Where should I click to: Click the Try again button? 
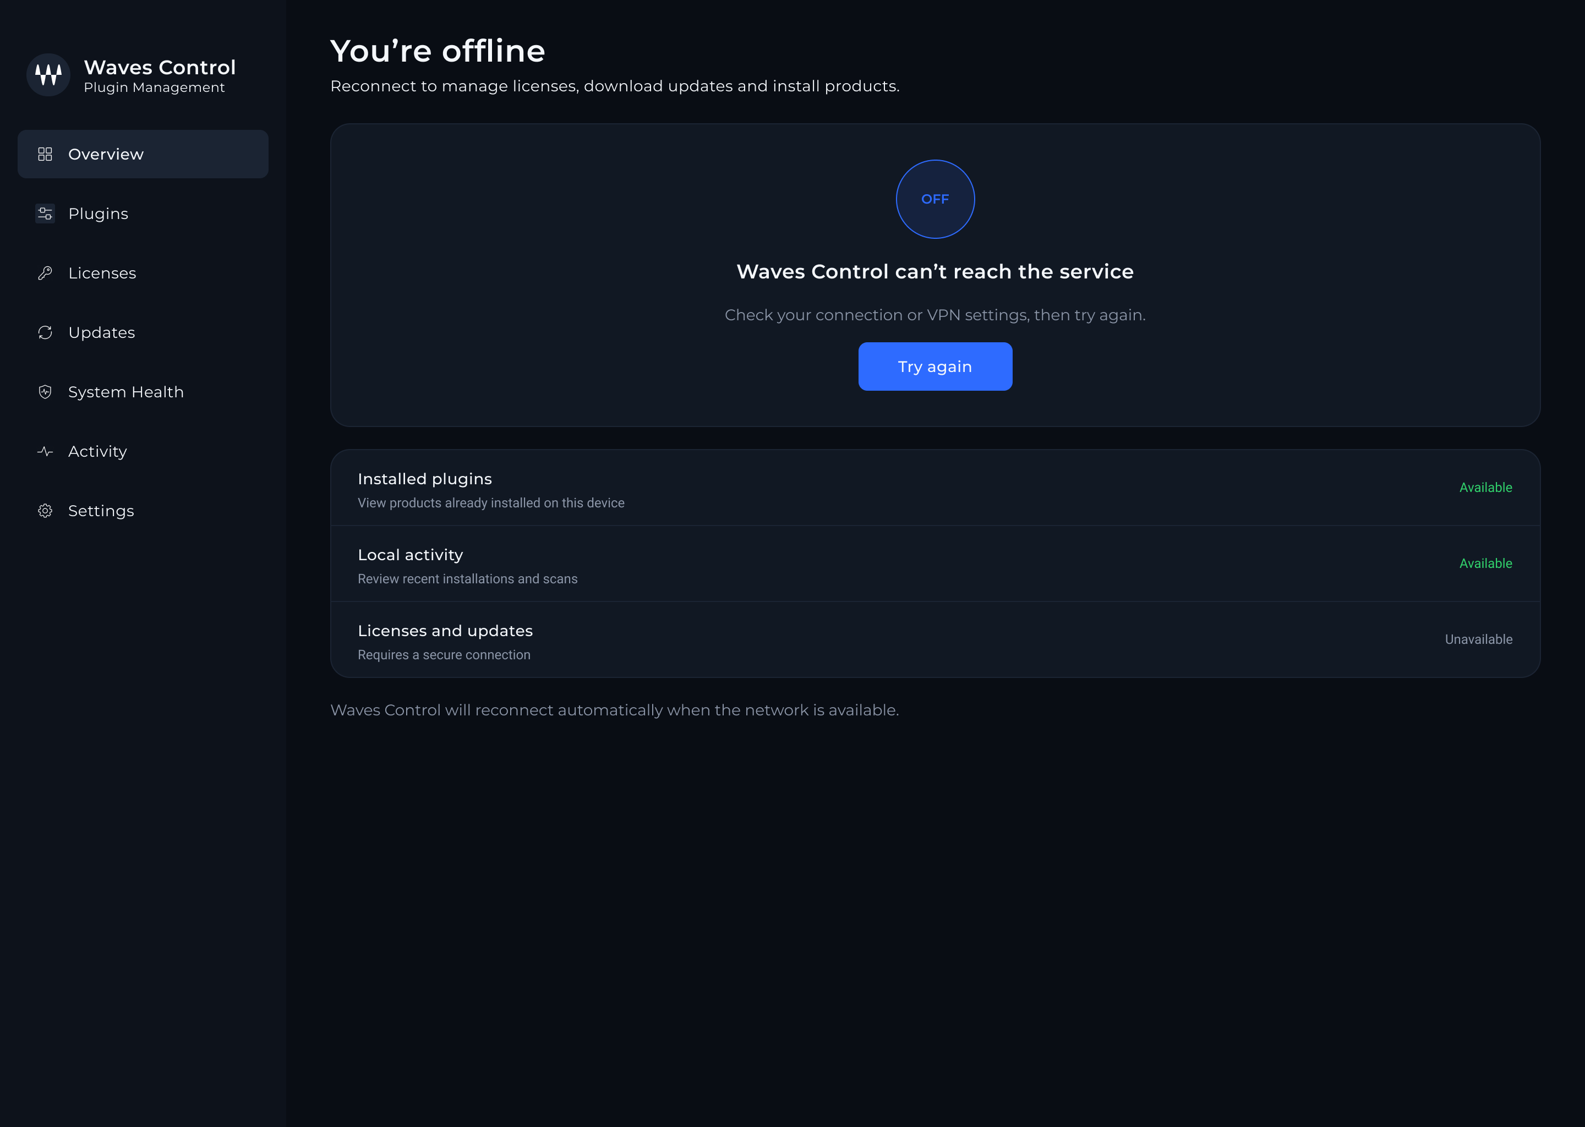[x=936, y=366]
